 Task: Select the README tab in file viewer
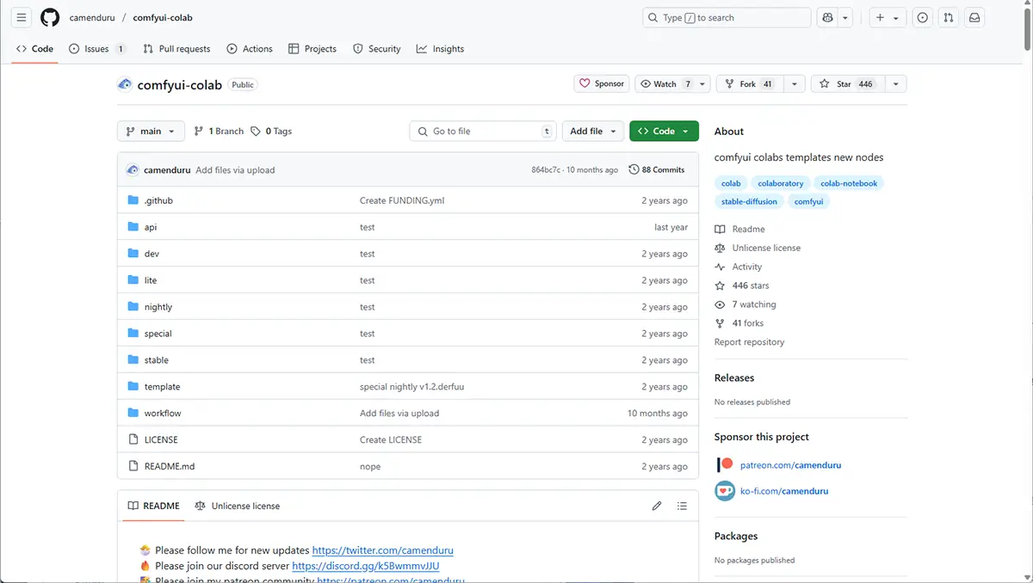(x=153, y=506)
